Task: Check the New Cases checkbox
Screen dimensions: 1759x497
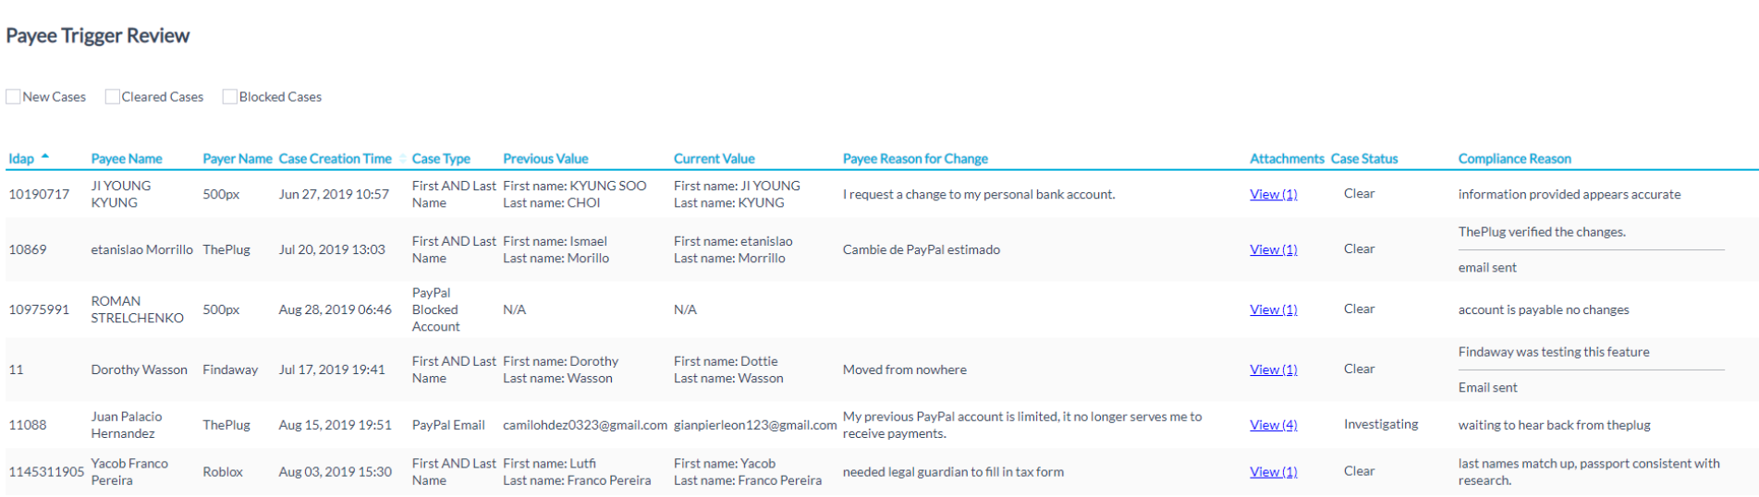Action: tap(13, 96)
